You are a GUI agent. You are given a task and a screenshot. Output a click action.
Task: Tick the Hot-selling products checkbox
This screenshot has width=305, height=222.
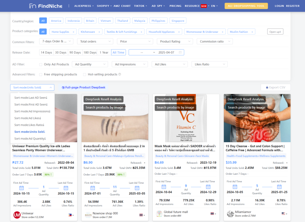pos(85,74)
